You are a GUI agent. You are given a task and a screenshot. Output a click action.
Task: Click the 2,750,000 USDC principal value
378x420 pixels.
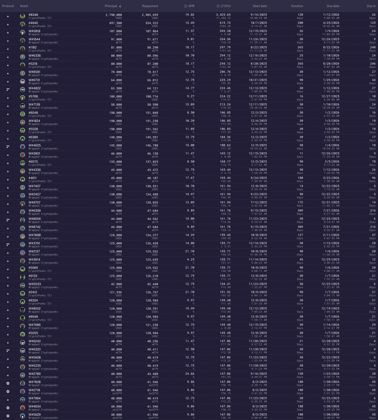click(x=114, y=16)
